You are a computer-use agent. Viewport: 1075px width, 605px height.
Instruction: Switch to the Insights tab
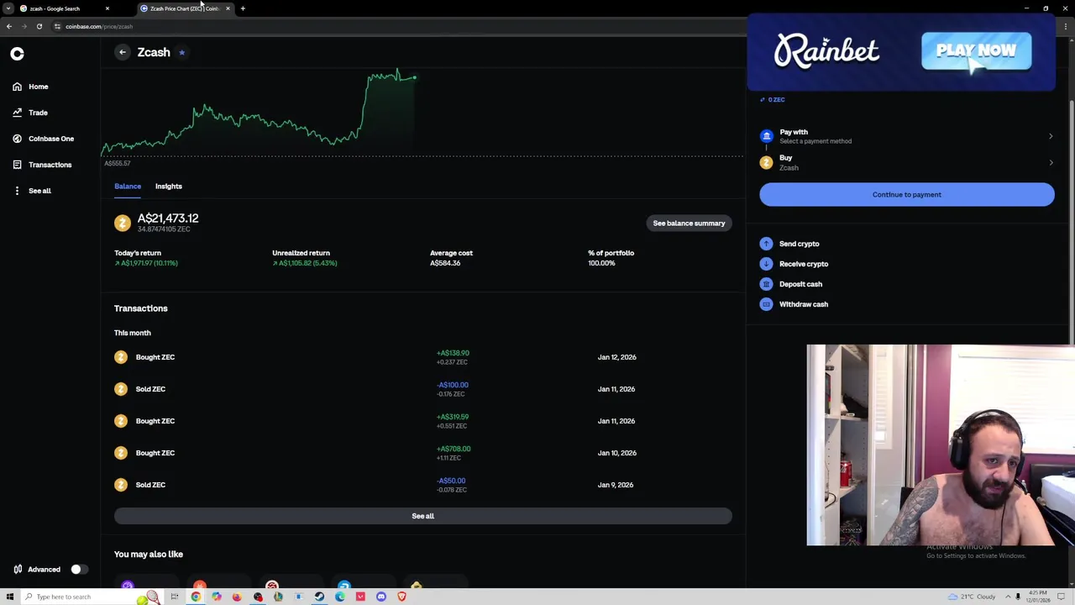point(169,187)
